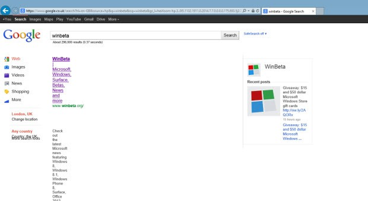Click the 'Recent posts' heading

259,82
